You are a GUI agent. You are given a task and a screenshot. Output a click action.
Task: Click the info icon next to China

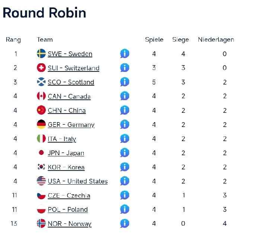125,110
